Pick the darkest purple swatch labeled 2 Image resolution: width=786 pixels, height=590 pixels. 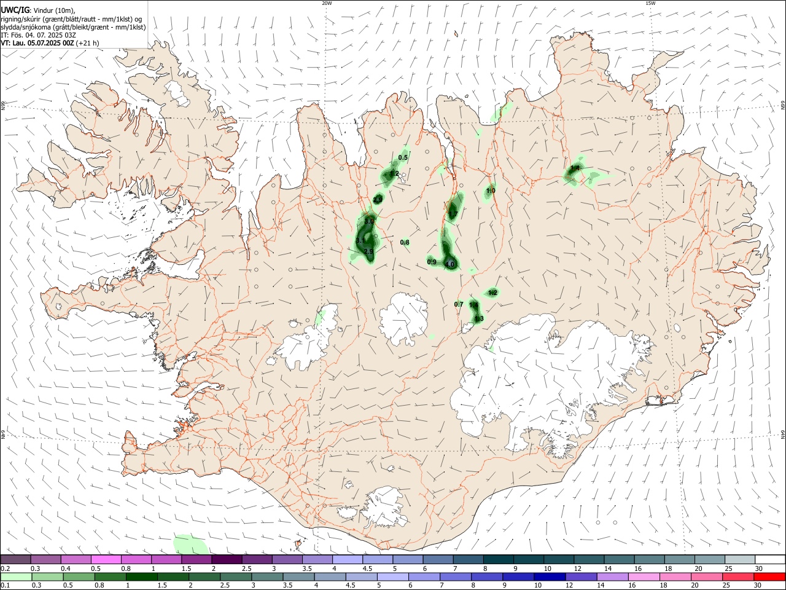[227, 560]
